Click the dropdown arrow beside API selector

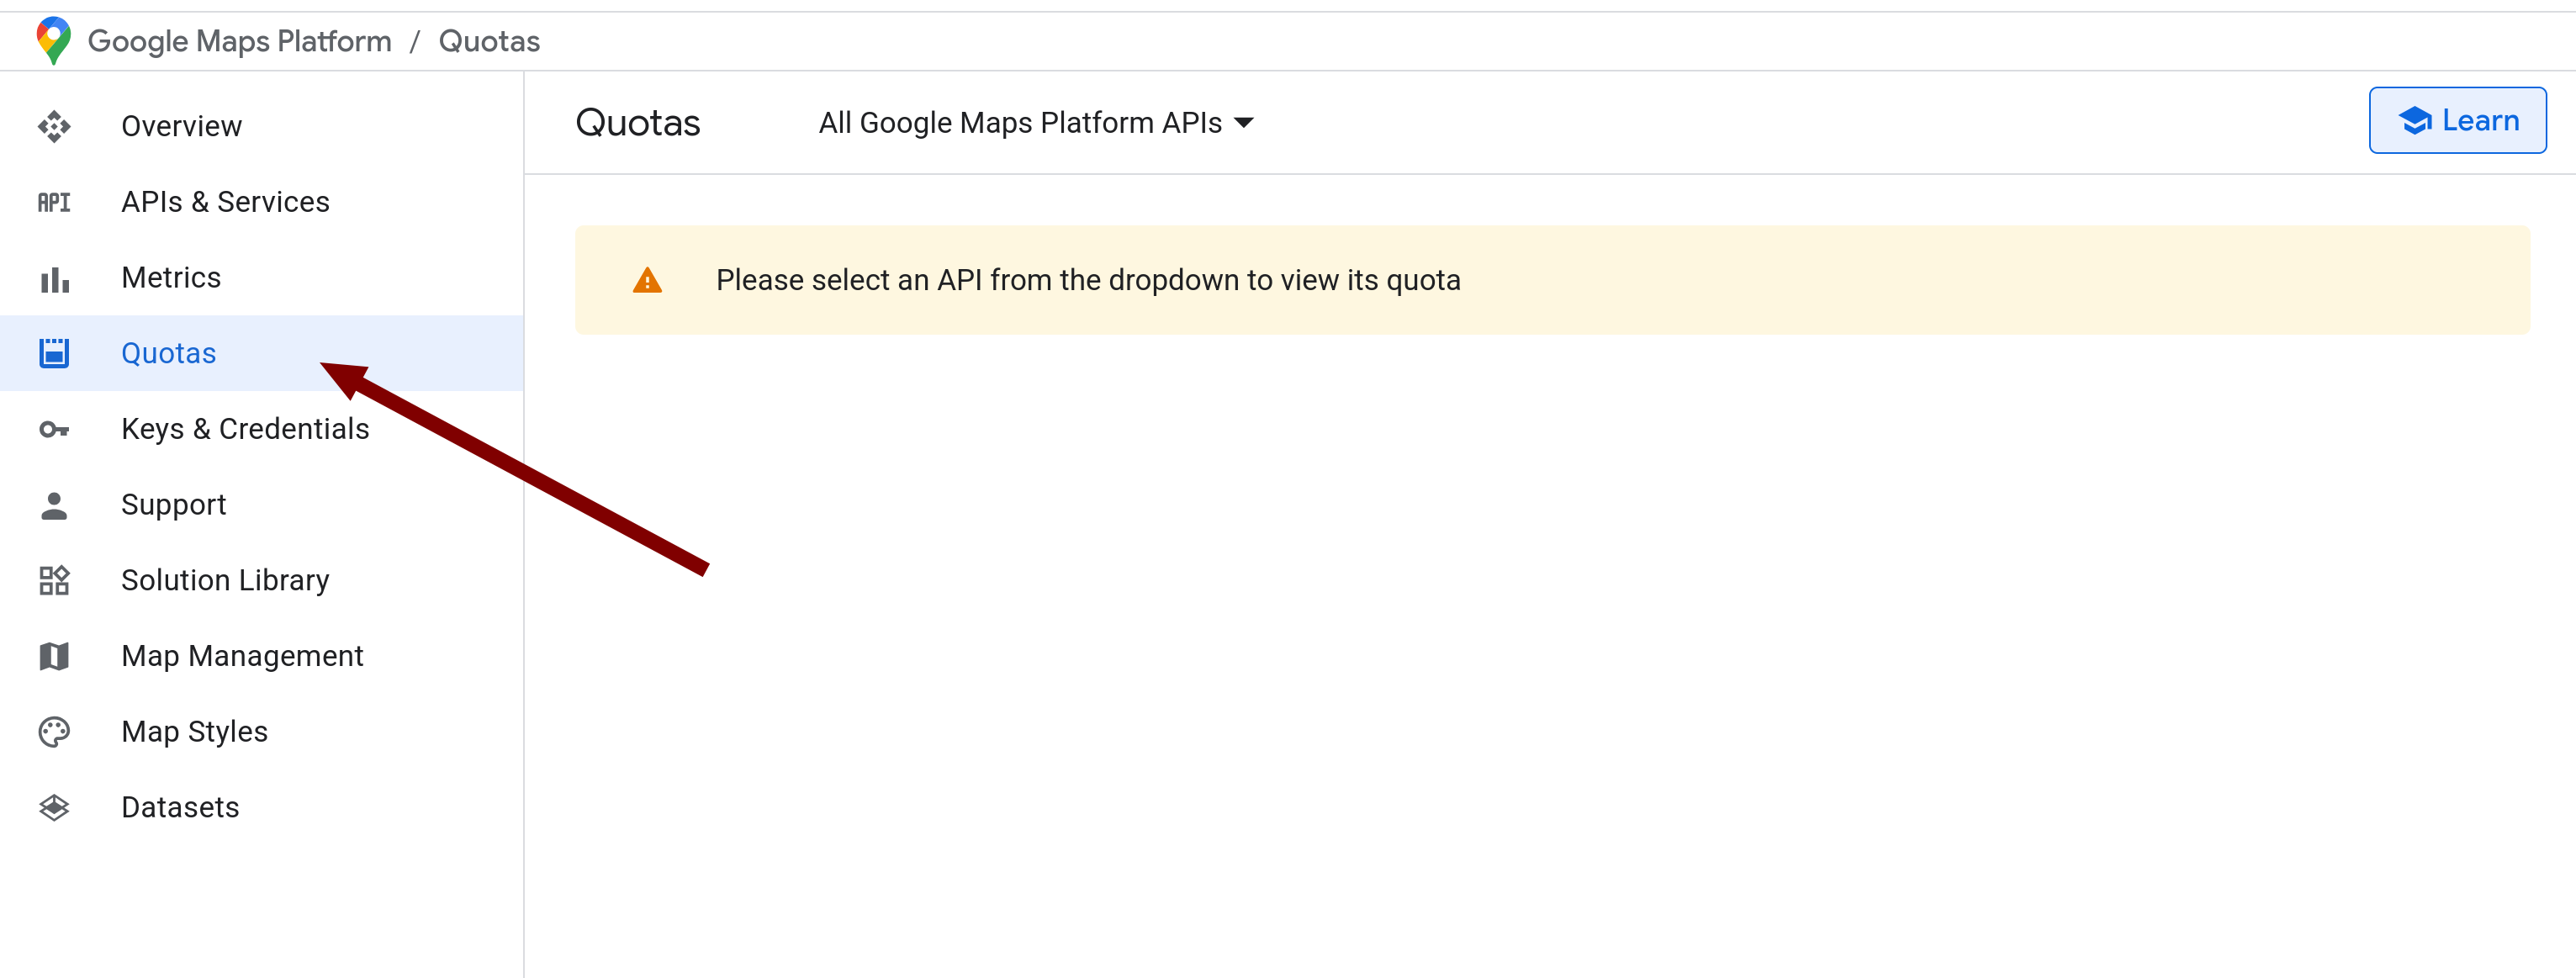point(1244,123)
